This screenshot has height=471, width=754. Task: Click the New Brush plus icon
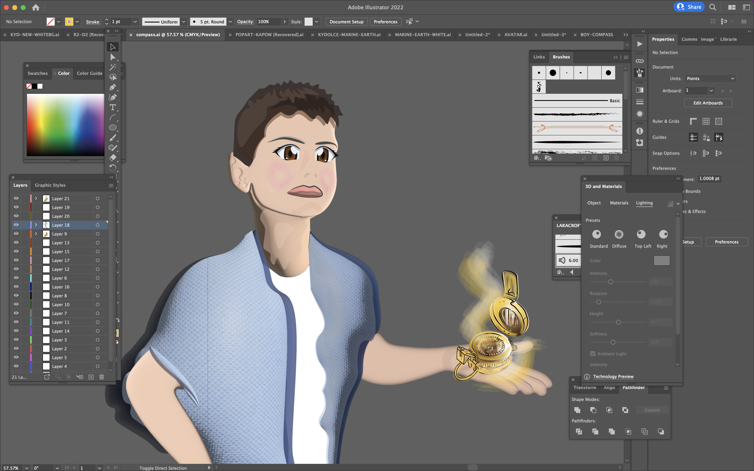pos(606,158)
